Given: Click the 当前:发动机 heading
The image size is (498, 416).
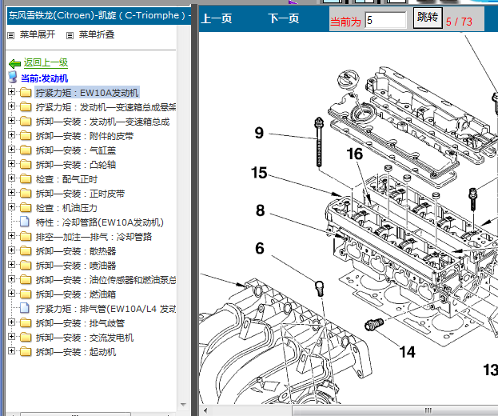Looking at the screenshot, I should coord(45,78).
